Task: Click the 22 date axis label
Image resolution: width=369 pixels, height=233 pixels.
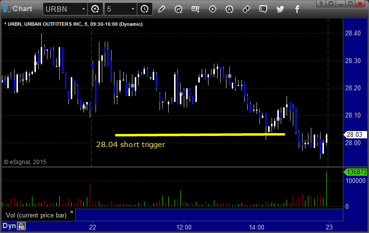Action: [93, 227]
